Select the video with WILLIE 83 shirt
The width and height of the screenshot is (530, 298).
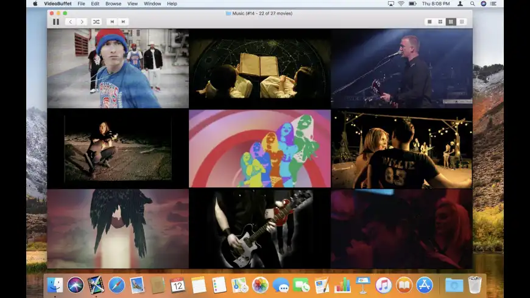pos(401,148)
